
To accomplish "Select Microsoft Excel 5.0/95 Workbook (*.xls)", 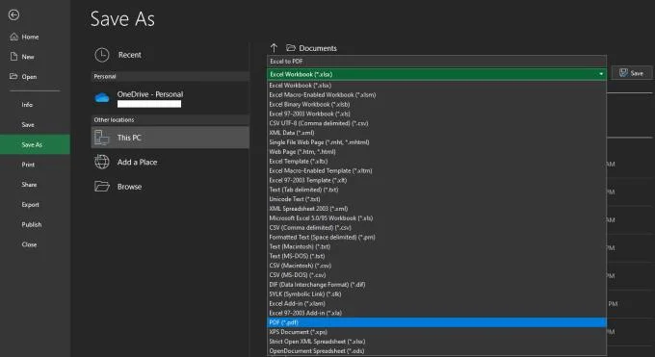I will tap(436, 218).
